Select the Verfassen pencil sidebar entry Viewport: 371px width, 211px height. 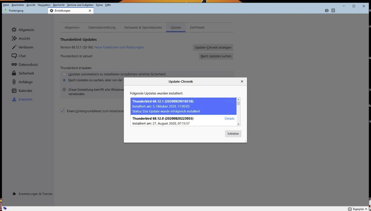point(22,47)
